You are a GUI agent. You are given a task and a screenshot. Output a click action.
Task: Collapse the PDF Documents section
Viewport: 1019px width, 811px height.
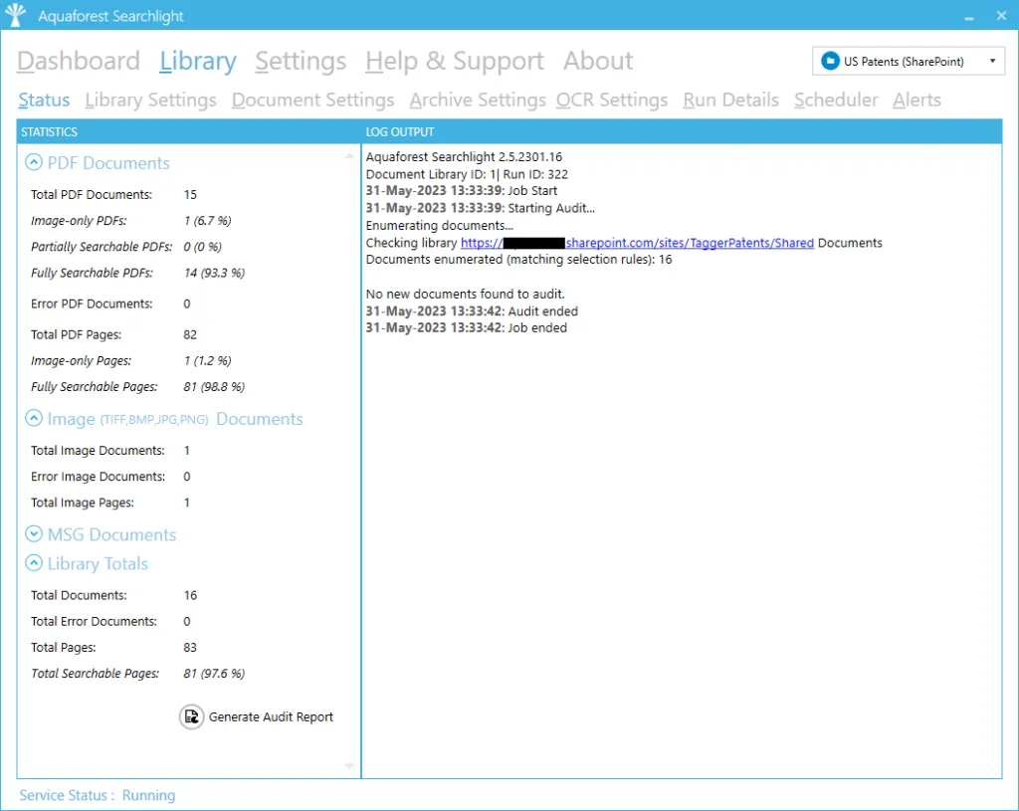[x=34, y=163]
